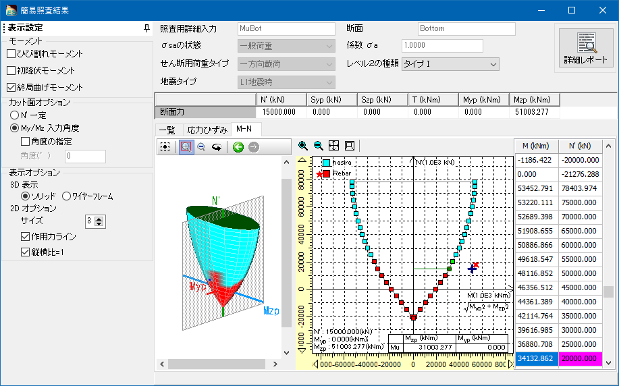Image resolution: width=619 pixels, height=386 pixels.
Task: Click the M (kNm) column header
Action: [x=536, y=146]
